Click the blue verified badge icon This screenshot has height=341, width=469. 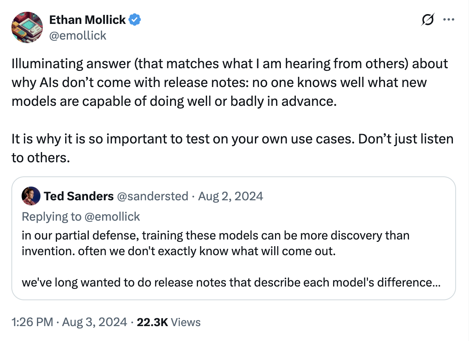tap(135, 20)
